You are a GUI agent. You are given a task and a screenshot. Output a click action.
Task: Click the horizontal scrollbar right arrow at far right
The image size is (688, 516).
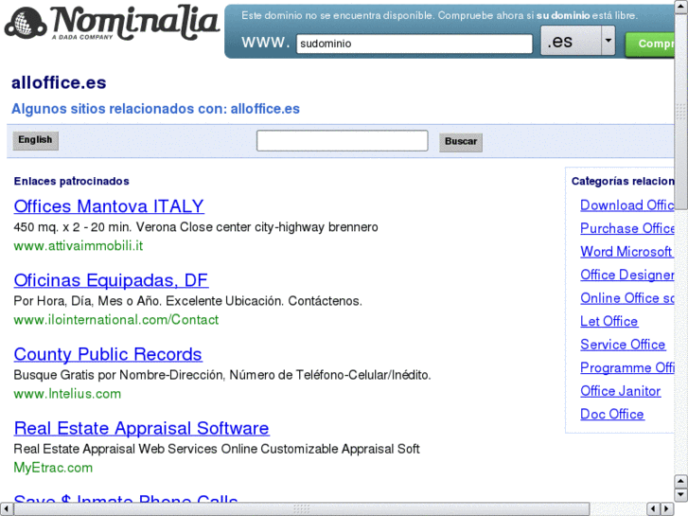click(x=667, y=509)
